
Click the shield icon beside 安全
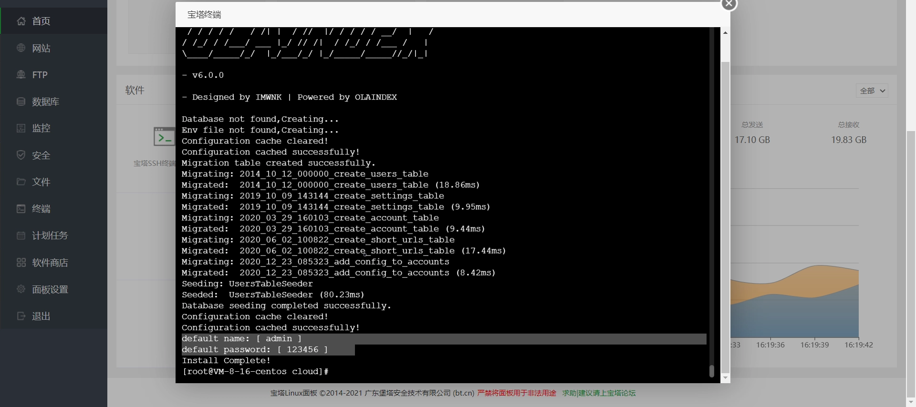[x=21, y=155]
